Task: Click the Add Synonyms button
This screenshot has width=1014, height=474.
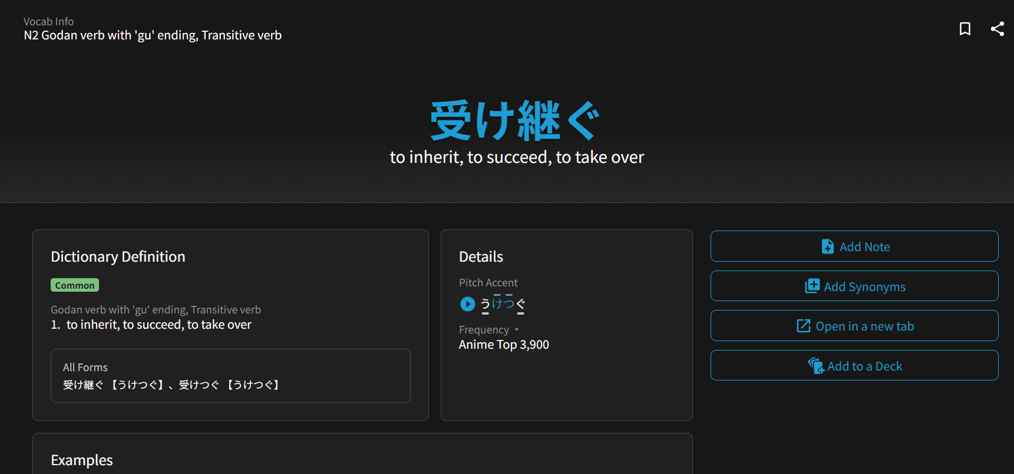Action: coord(854,286)
